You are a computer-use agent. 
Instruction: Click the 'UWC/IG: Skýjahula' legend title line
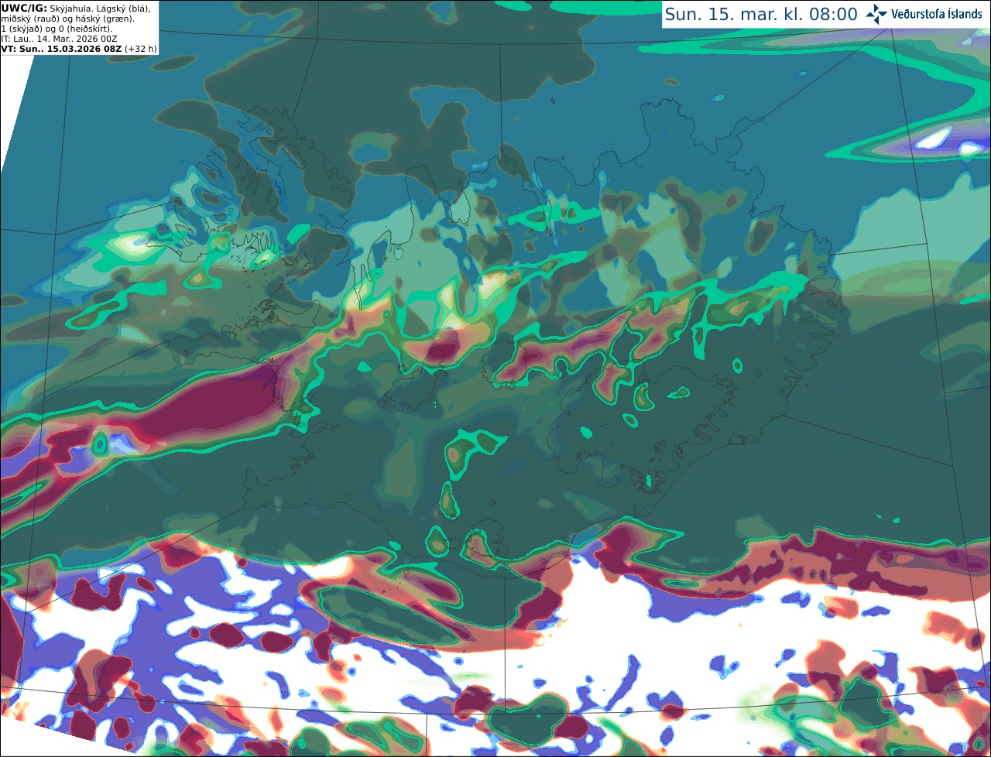[x=77, y=8]
